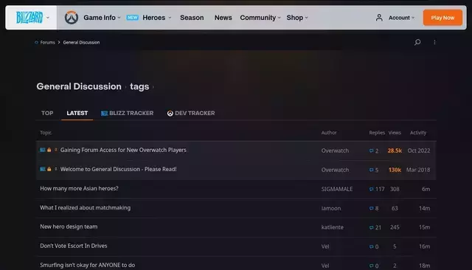This screenshot has width=472, height=270.
Task: Click the 21 replies icon for New hero design team
Action: click(372, 227)
